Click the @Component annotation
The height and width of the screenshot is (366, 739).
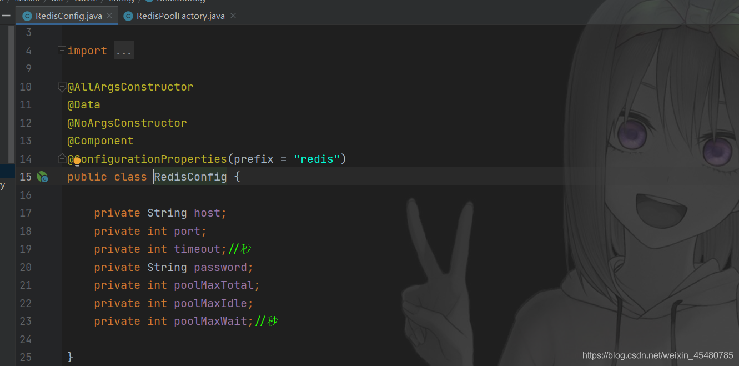coord(100,141)
